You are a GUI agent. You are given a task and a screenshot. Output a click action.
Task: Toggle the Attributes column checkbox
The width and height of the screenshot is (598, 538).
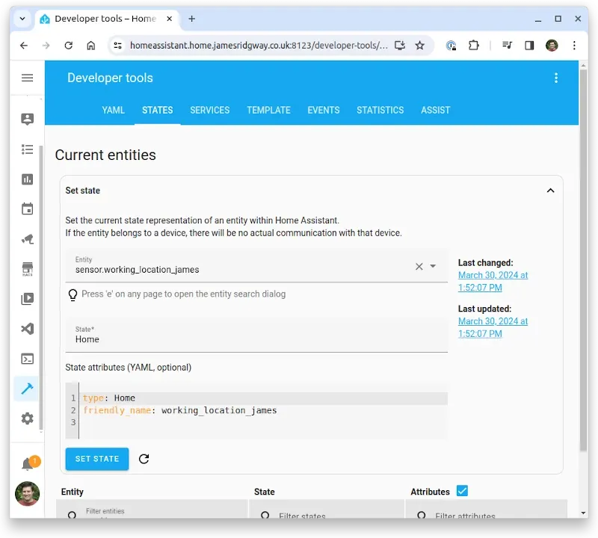point(462,491)
